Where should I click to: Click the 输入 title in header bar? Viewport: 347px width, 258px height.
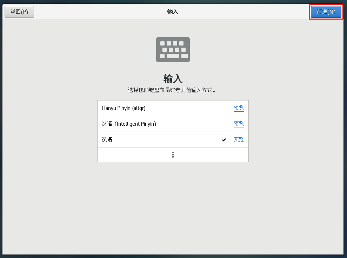[173, 12]
